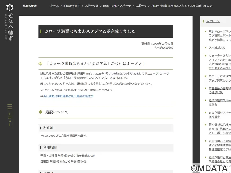
Task: Open 第47回近江八幡市 volleyball tournament sidebar link
Action: click(x=220, y=129)
